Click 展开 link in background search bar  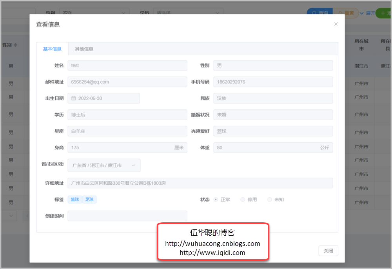pyautogui.click(x=368, y=13)
